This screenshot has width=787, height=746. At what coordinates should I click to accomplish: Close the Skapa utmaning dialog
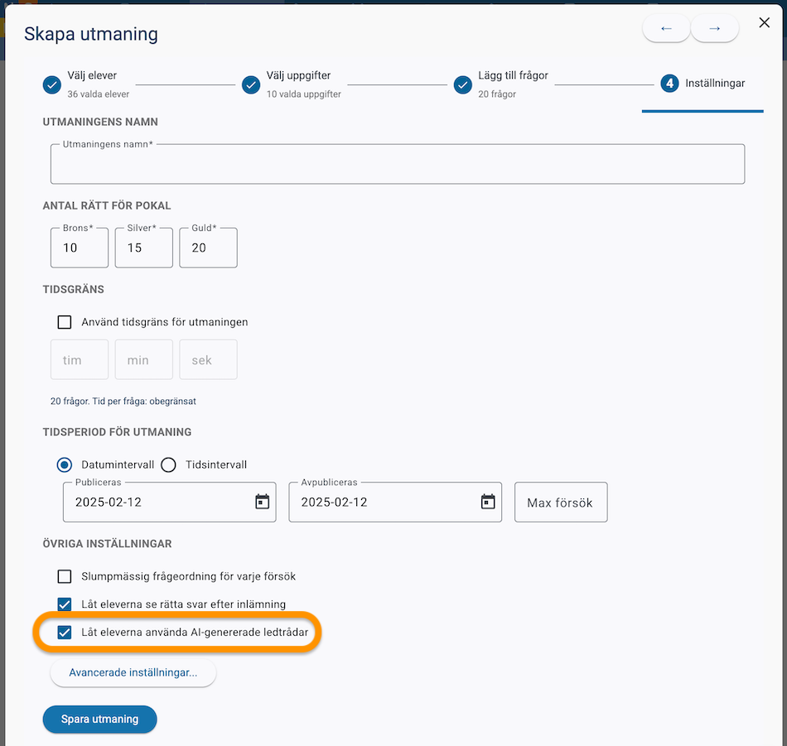pyautogui.click(x=764, y=22)
